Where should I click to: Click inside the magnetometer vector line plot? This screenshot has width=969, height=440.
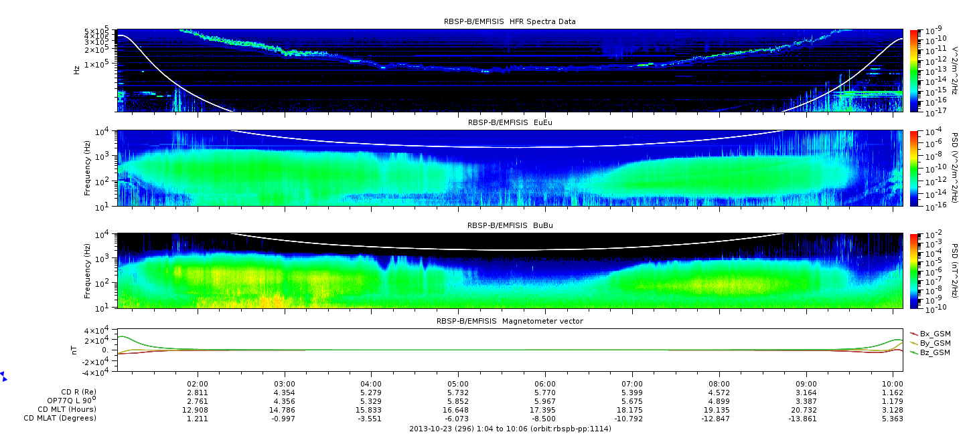click(510, 350)
